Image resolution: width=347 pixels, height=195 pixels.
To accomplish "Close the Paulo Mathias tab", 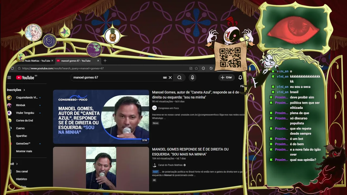I will (53, 61).
